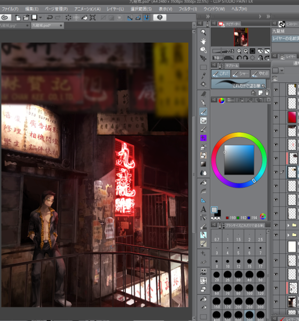Screen dimensions: 299x321
Task: Click the Redo arrow icon
Action: pos(58,18)
